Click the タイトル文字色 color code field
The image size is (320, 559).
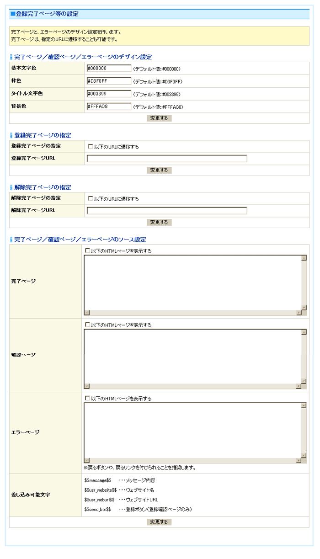[x=109, y=94]
